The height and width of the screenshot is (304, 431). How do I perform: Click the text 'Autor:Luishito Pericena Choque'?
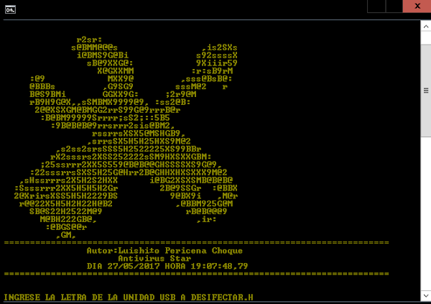pyautogui.click(x=164, y=251)
